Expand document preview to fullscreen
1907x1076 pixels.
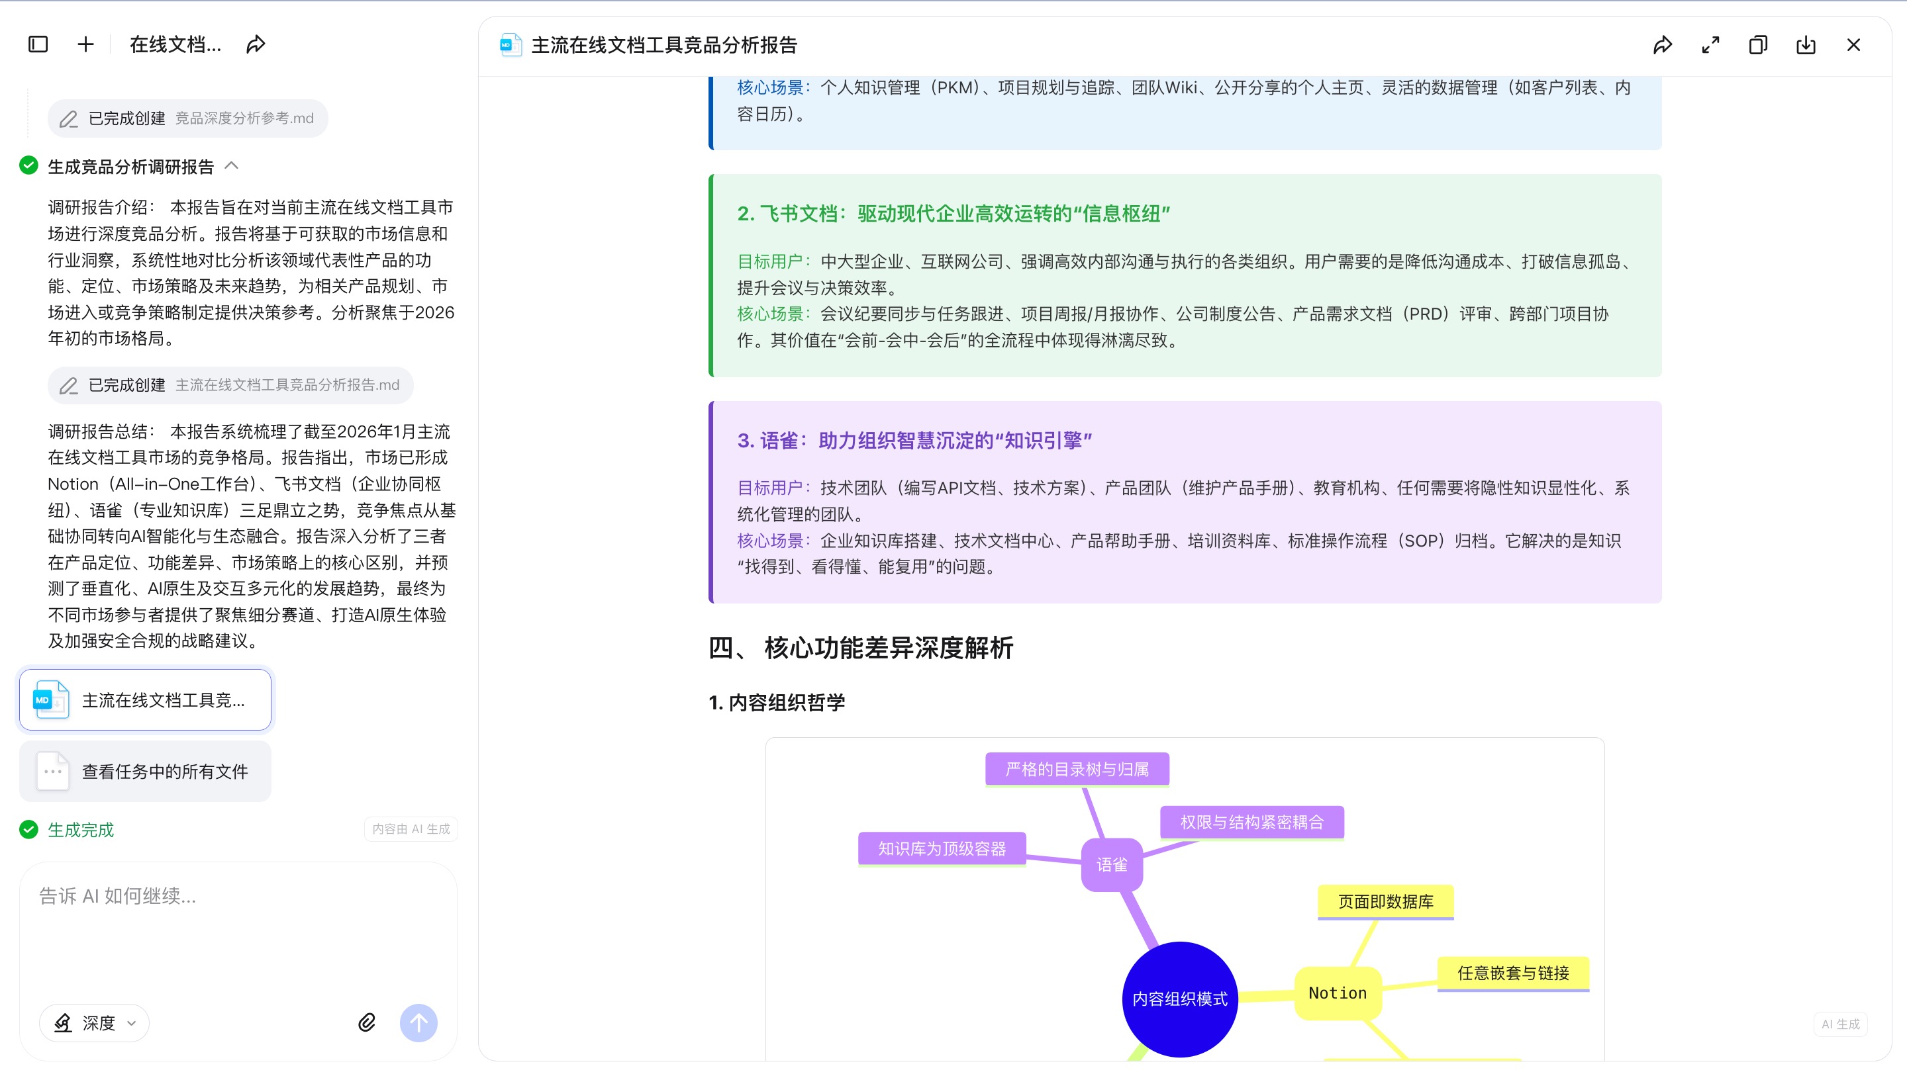(1710, 45)
